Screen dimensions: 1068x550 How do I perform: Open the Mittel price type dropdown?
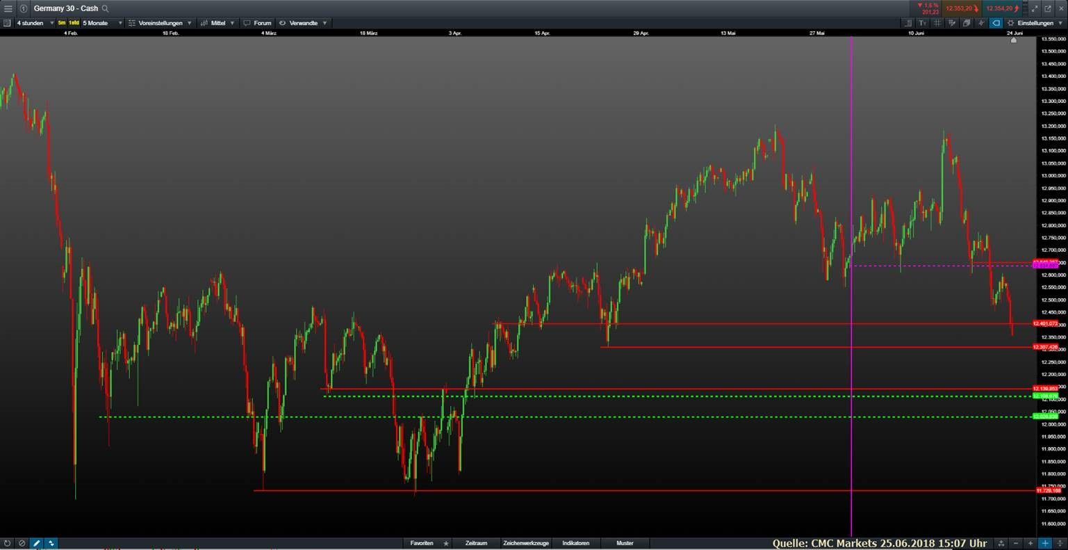[x=217, y=23]
